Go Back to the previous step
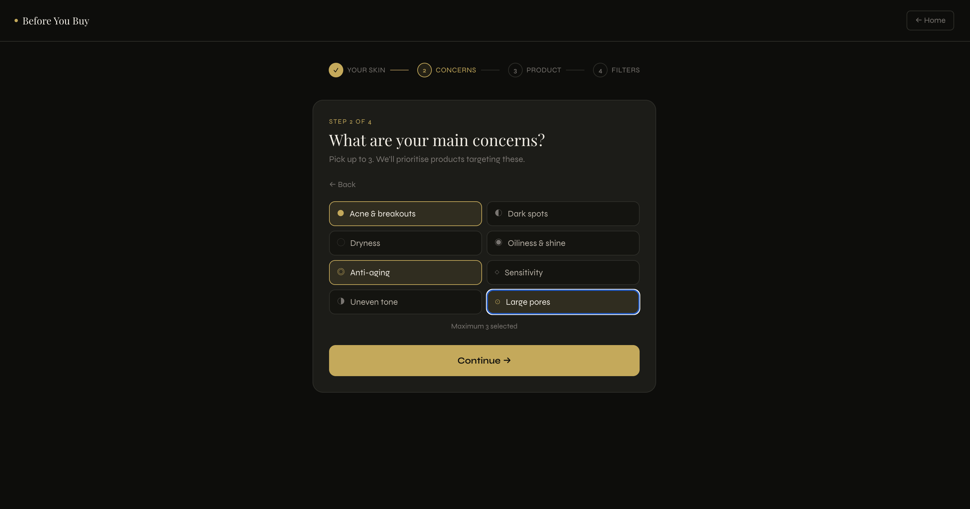Viewport: 970px width, 509px height. coord(342,184)
